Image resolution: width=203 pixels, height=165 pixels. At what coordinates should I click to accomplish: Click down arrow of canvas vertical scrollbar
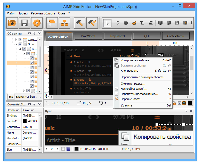191,93
